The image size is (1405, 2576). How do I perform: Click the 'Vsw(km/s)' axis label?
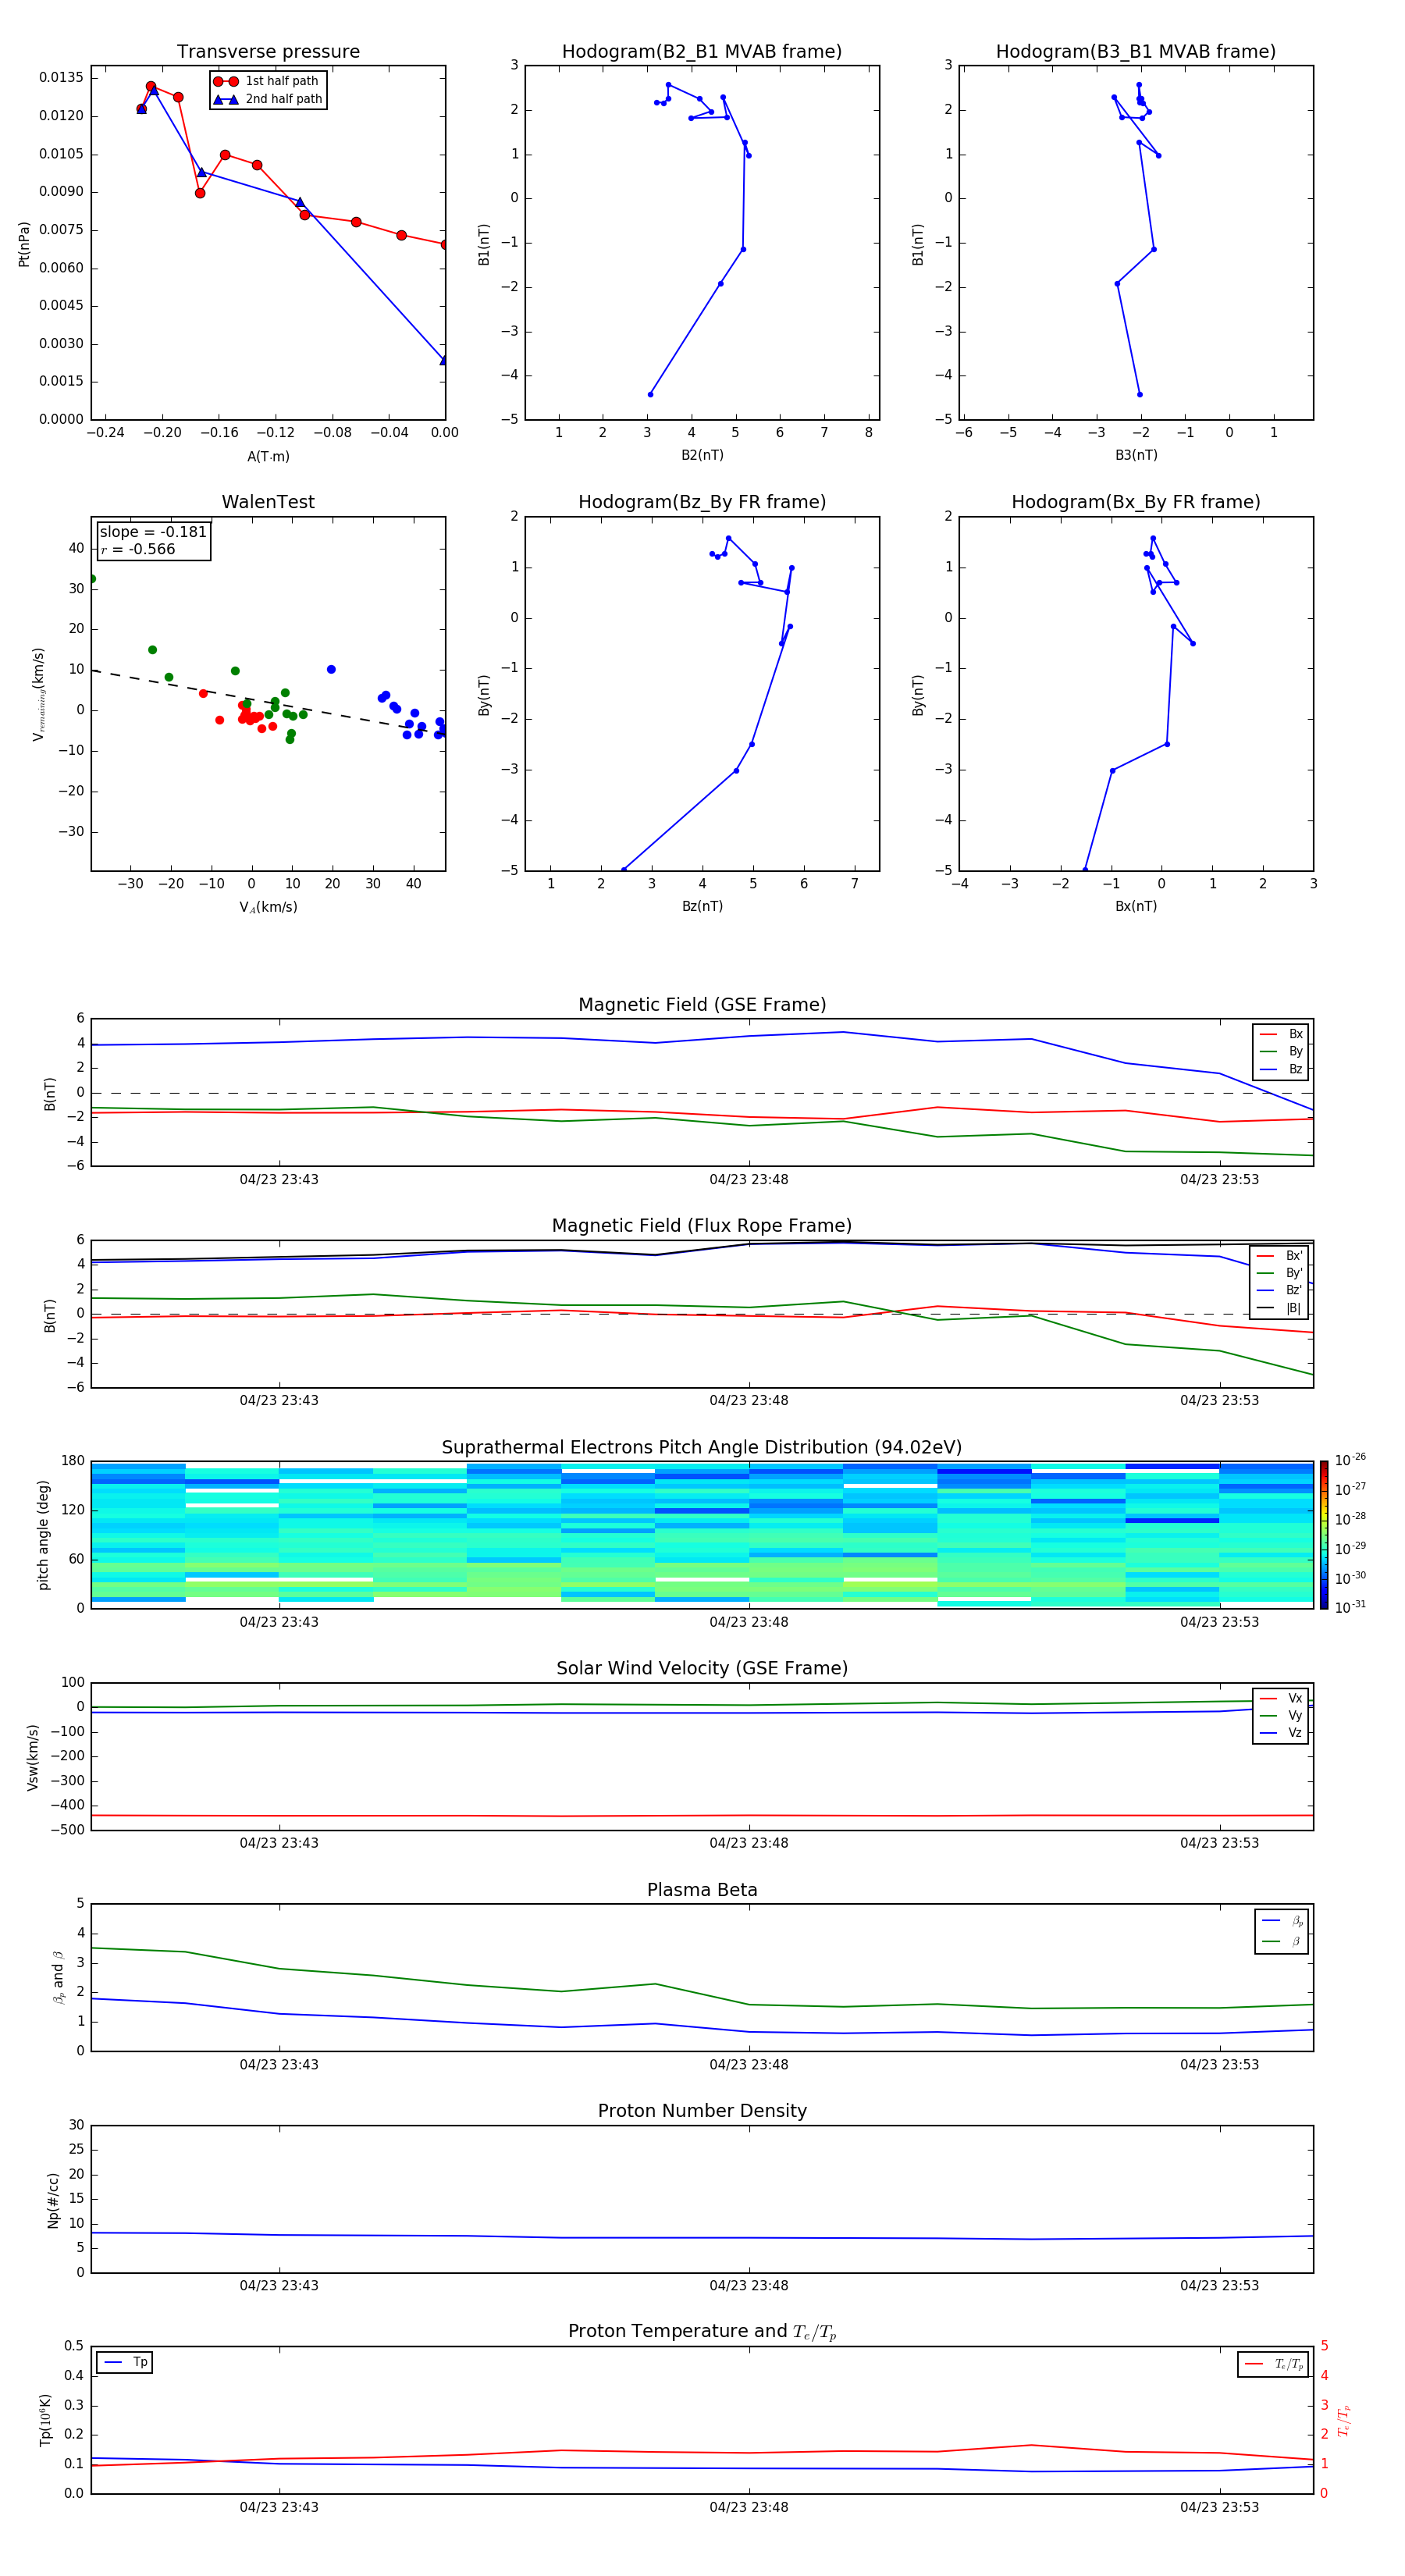coord(33,1757)
